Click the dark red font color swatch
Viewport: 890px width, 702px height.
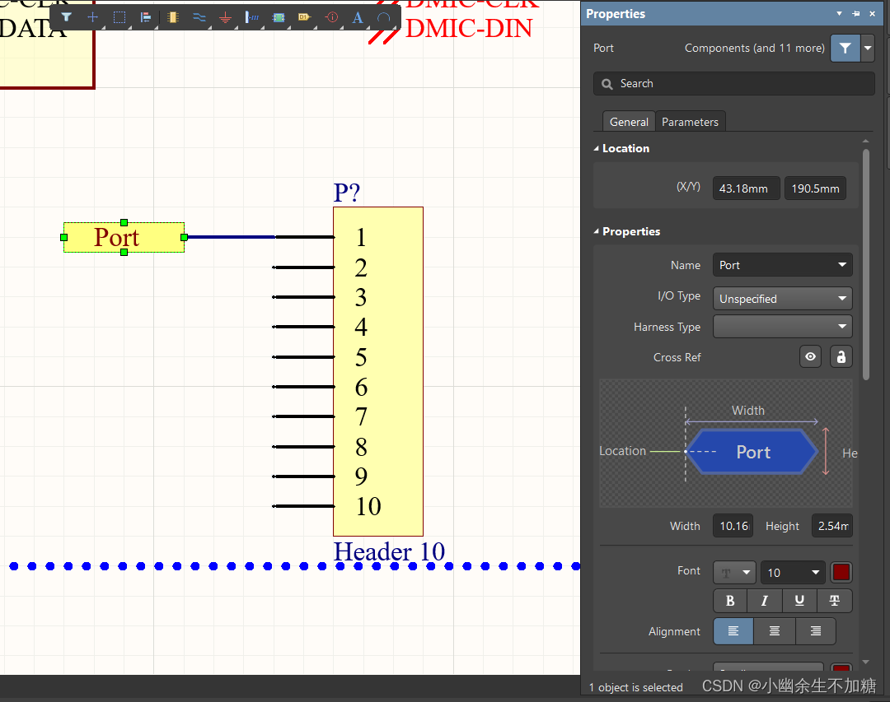click(841, 572)
